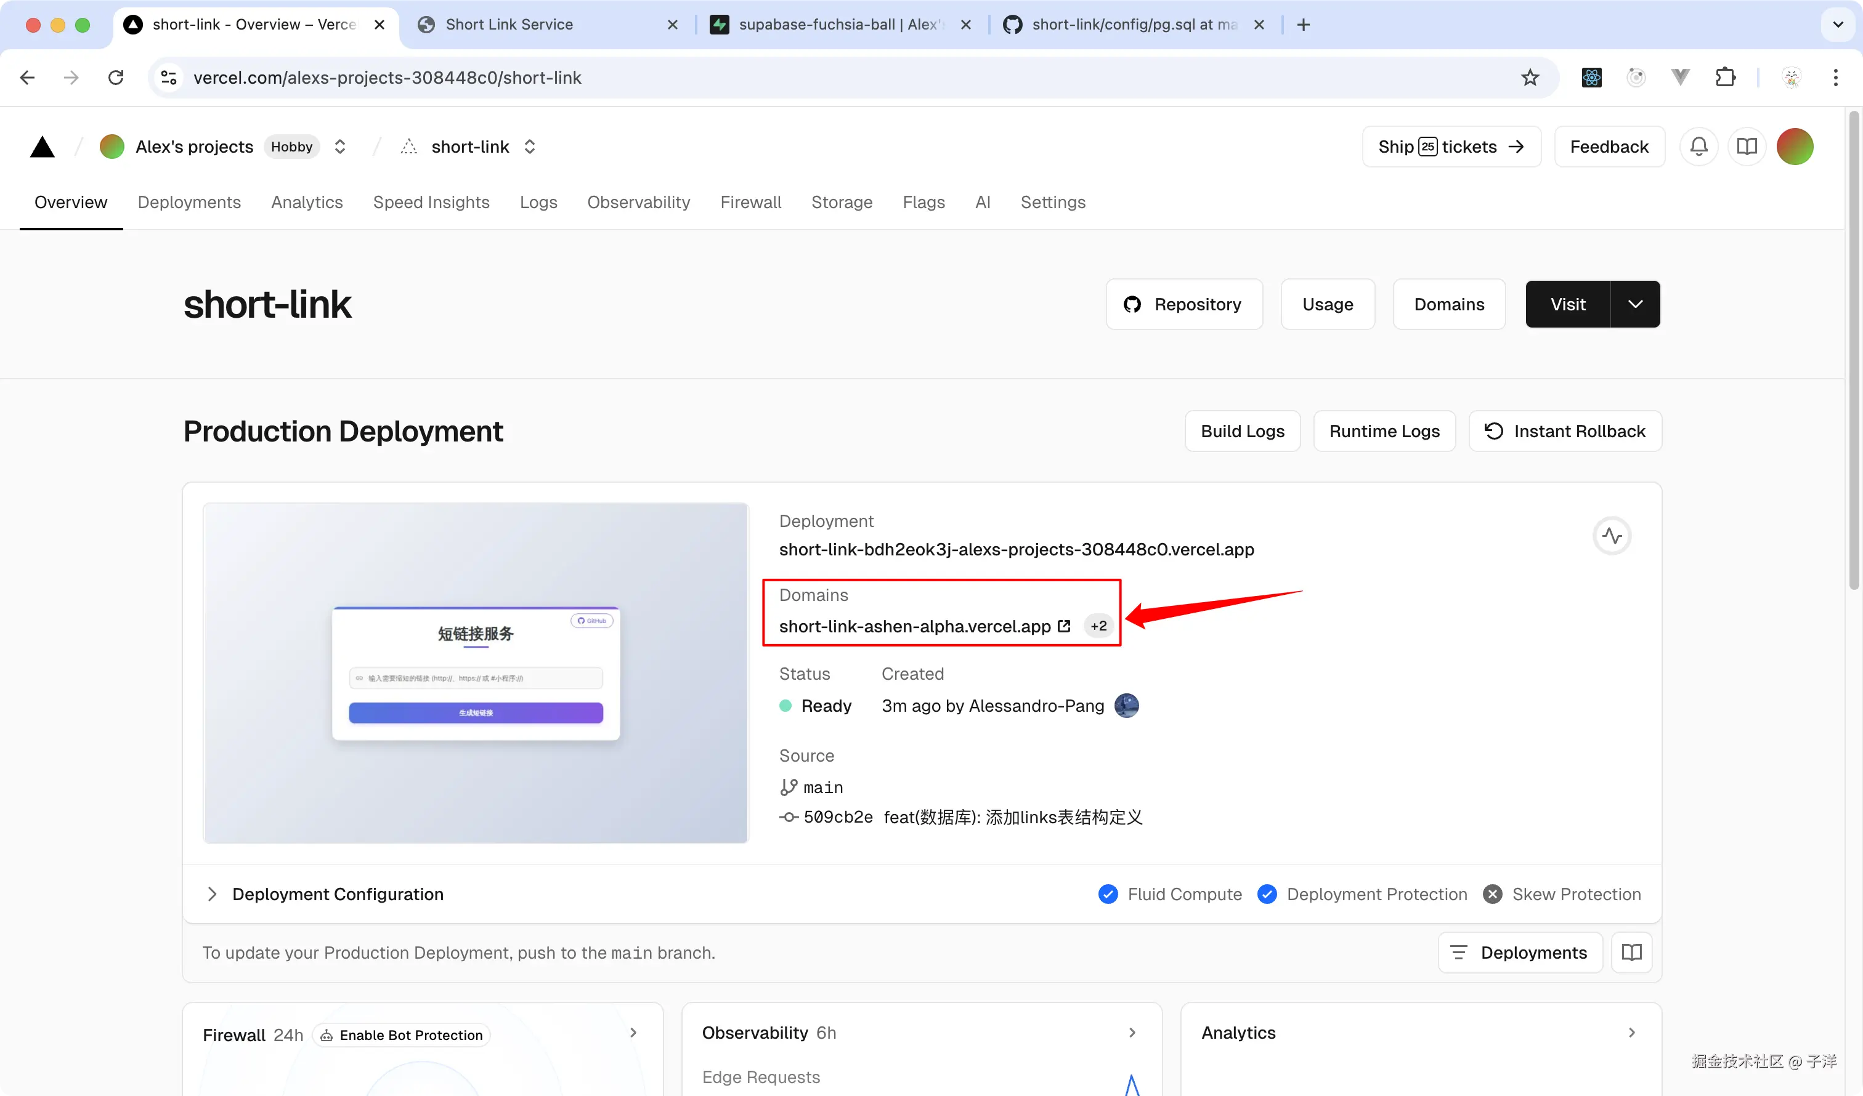This screenshot has width=1863, height=1096.
Task: Open the Alex's projects team switcher
Action: (x=340, y=147)
